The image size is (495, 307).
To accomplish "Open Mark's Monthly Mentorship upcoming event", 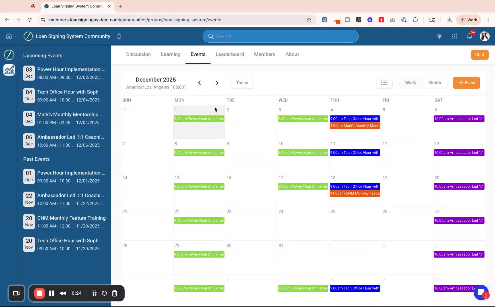I will 65,118.
